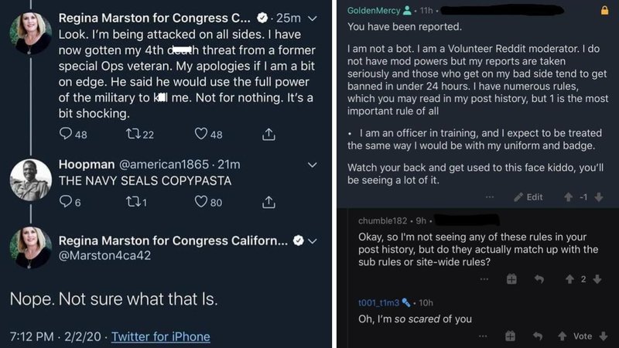Open more options on GoldenMercy's comment
The width and height of the screenshot is (619, 348).
[489, 197]
